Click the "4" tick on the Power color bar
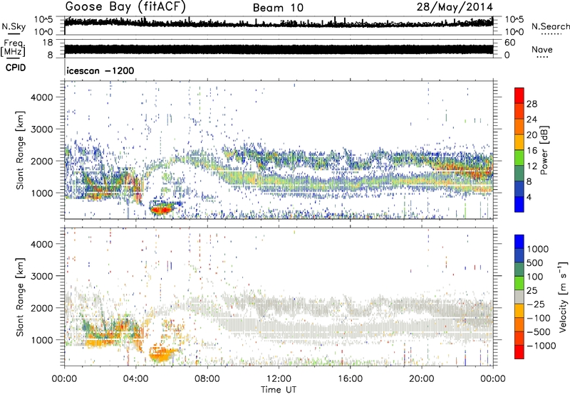The image size is (570, 394). point(529,197)
